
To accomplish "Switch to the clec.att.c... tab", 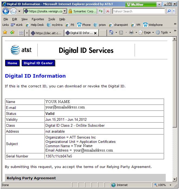I will click(47, 33).
